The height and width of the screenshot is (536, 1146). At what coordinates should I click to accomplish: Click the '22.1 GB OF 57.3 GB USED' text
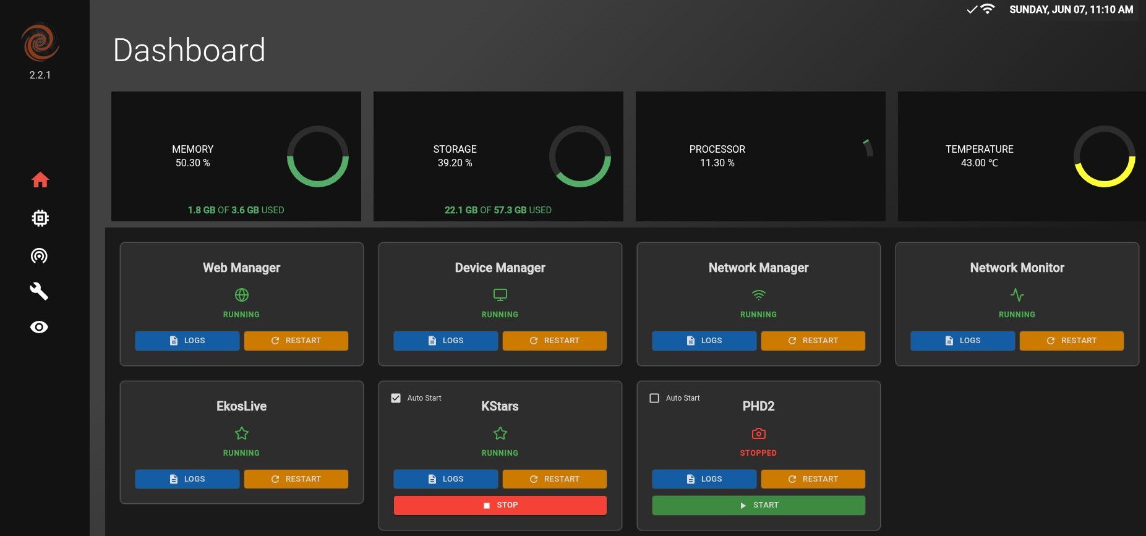(498, 210)
